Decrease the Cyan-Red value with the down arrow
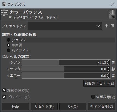 [x=108, y=64]
